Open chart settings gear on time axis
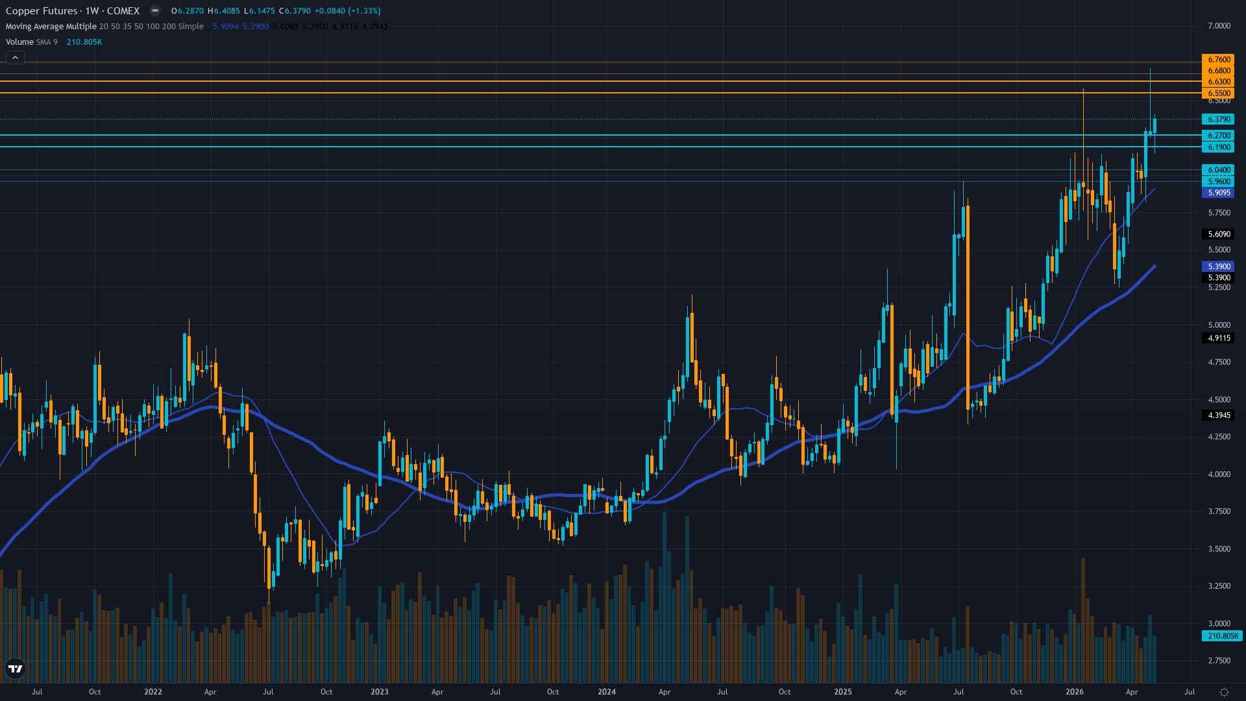 click(x=1224, y=692)
